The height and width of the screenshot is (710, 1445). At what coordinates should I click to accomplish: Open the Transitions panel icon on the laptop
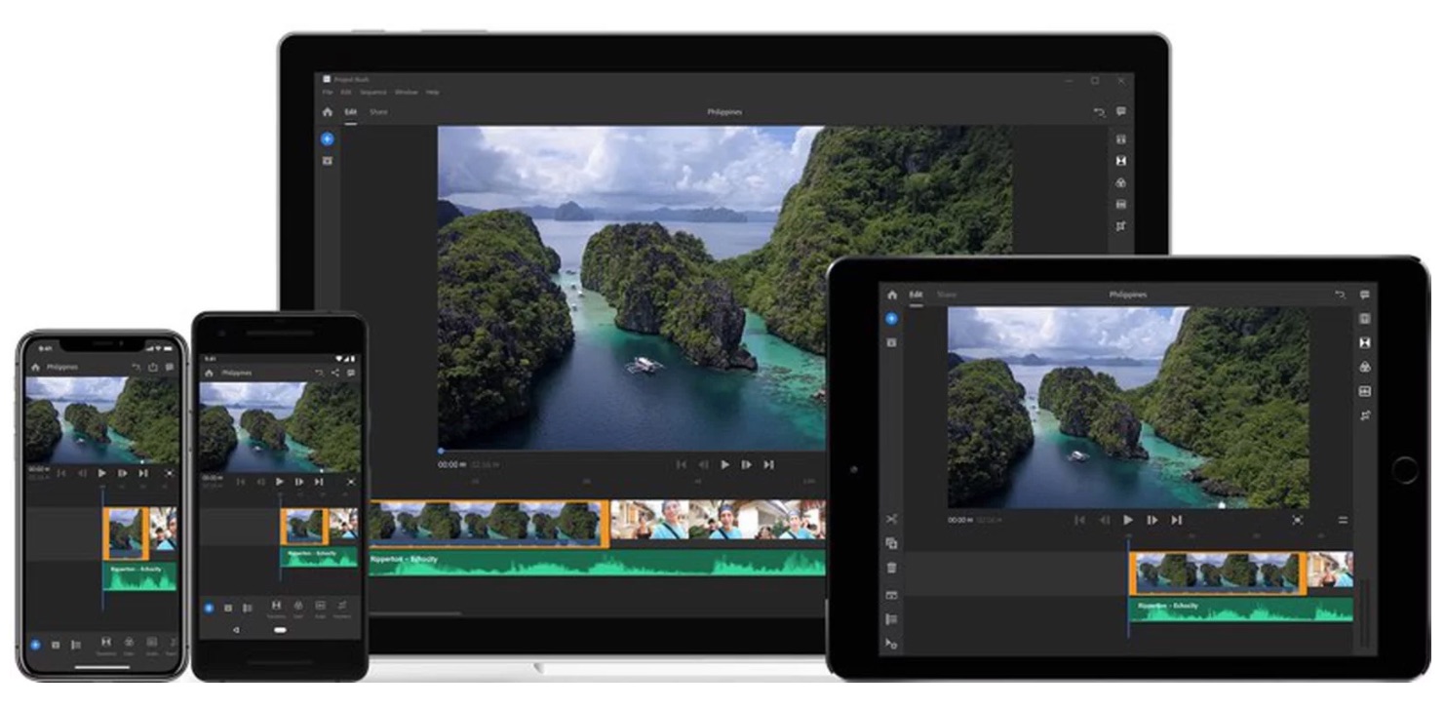tap(1121, 161)
